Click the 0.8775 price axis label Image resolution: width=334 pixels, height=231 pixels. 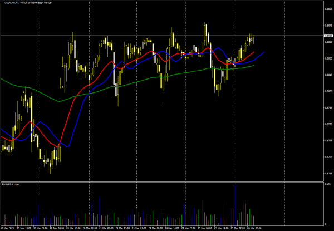coord(328,140)
